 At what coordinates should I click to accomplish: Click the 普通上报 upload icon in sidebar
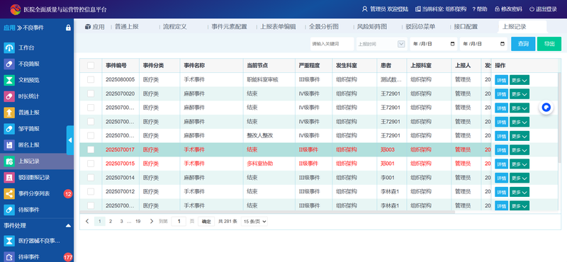pos(9,113)
